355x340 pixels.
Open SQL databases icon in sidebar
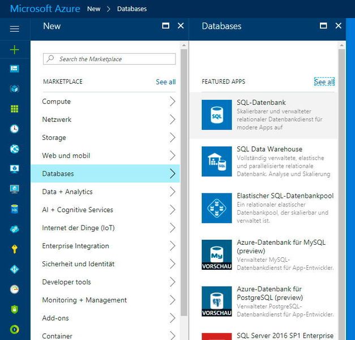pyautogui.click(x=15, y=209)
